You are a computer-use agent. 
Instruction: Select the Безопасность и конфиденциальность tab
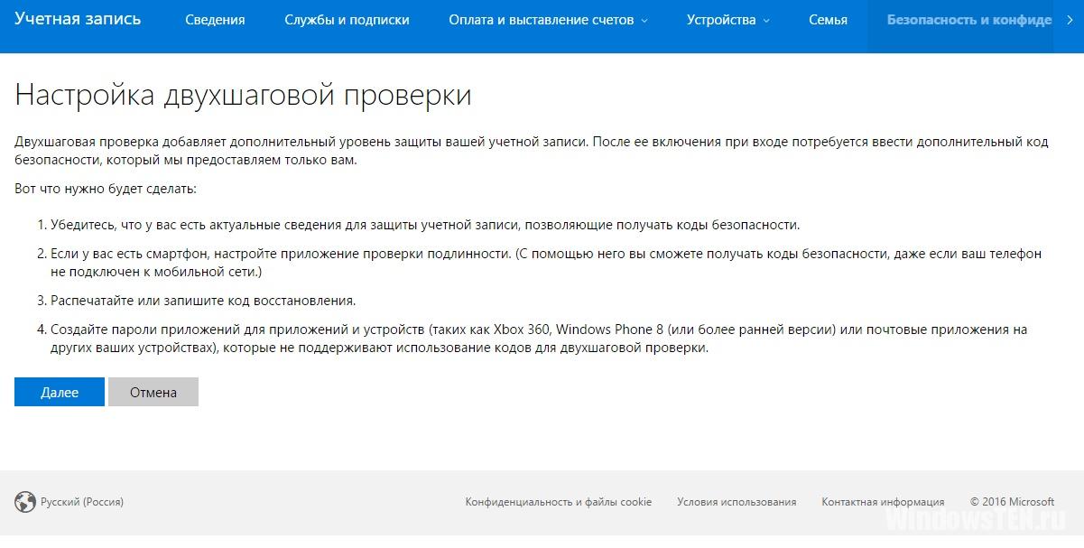click(x=968, y=20)
